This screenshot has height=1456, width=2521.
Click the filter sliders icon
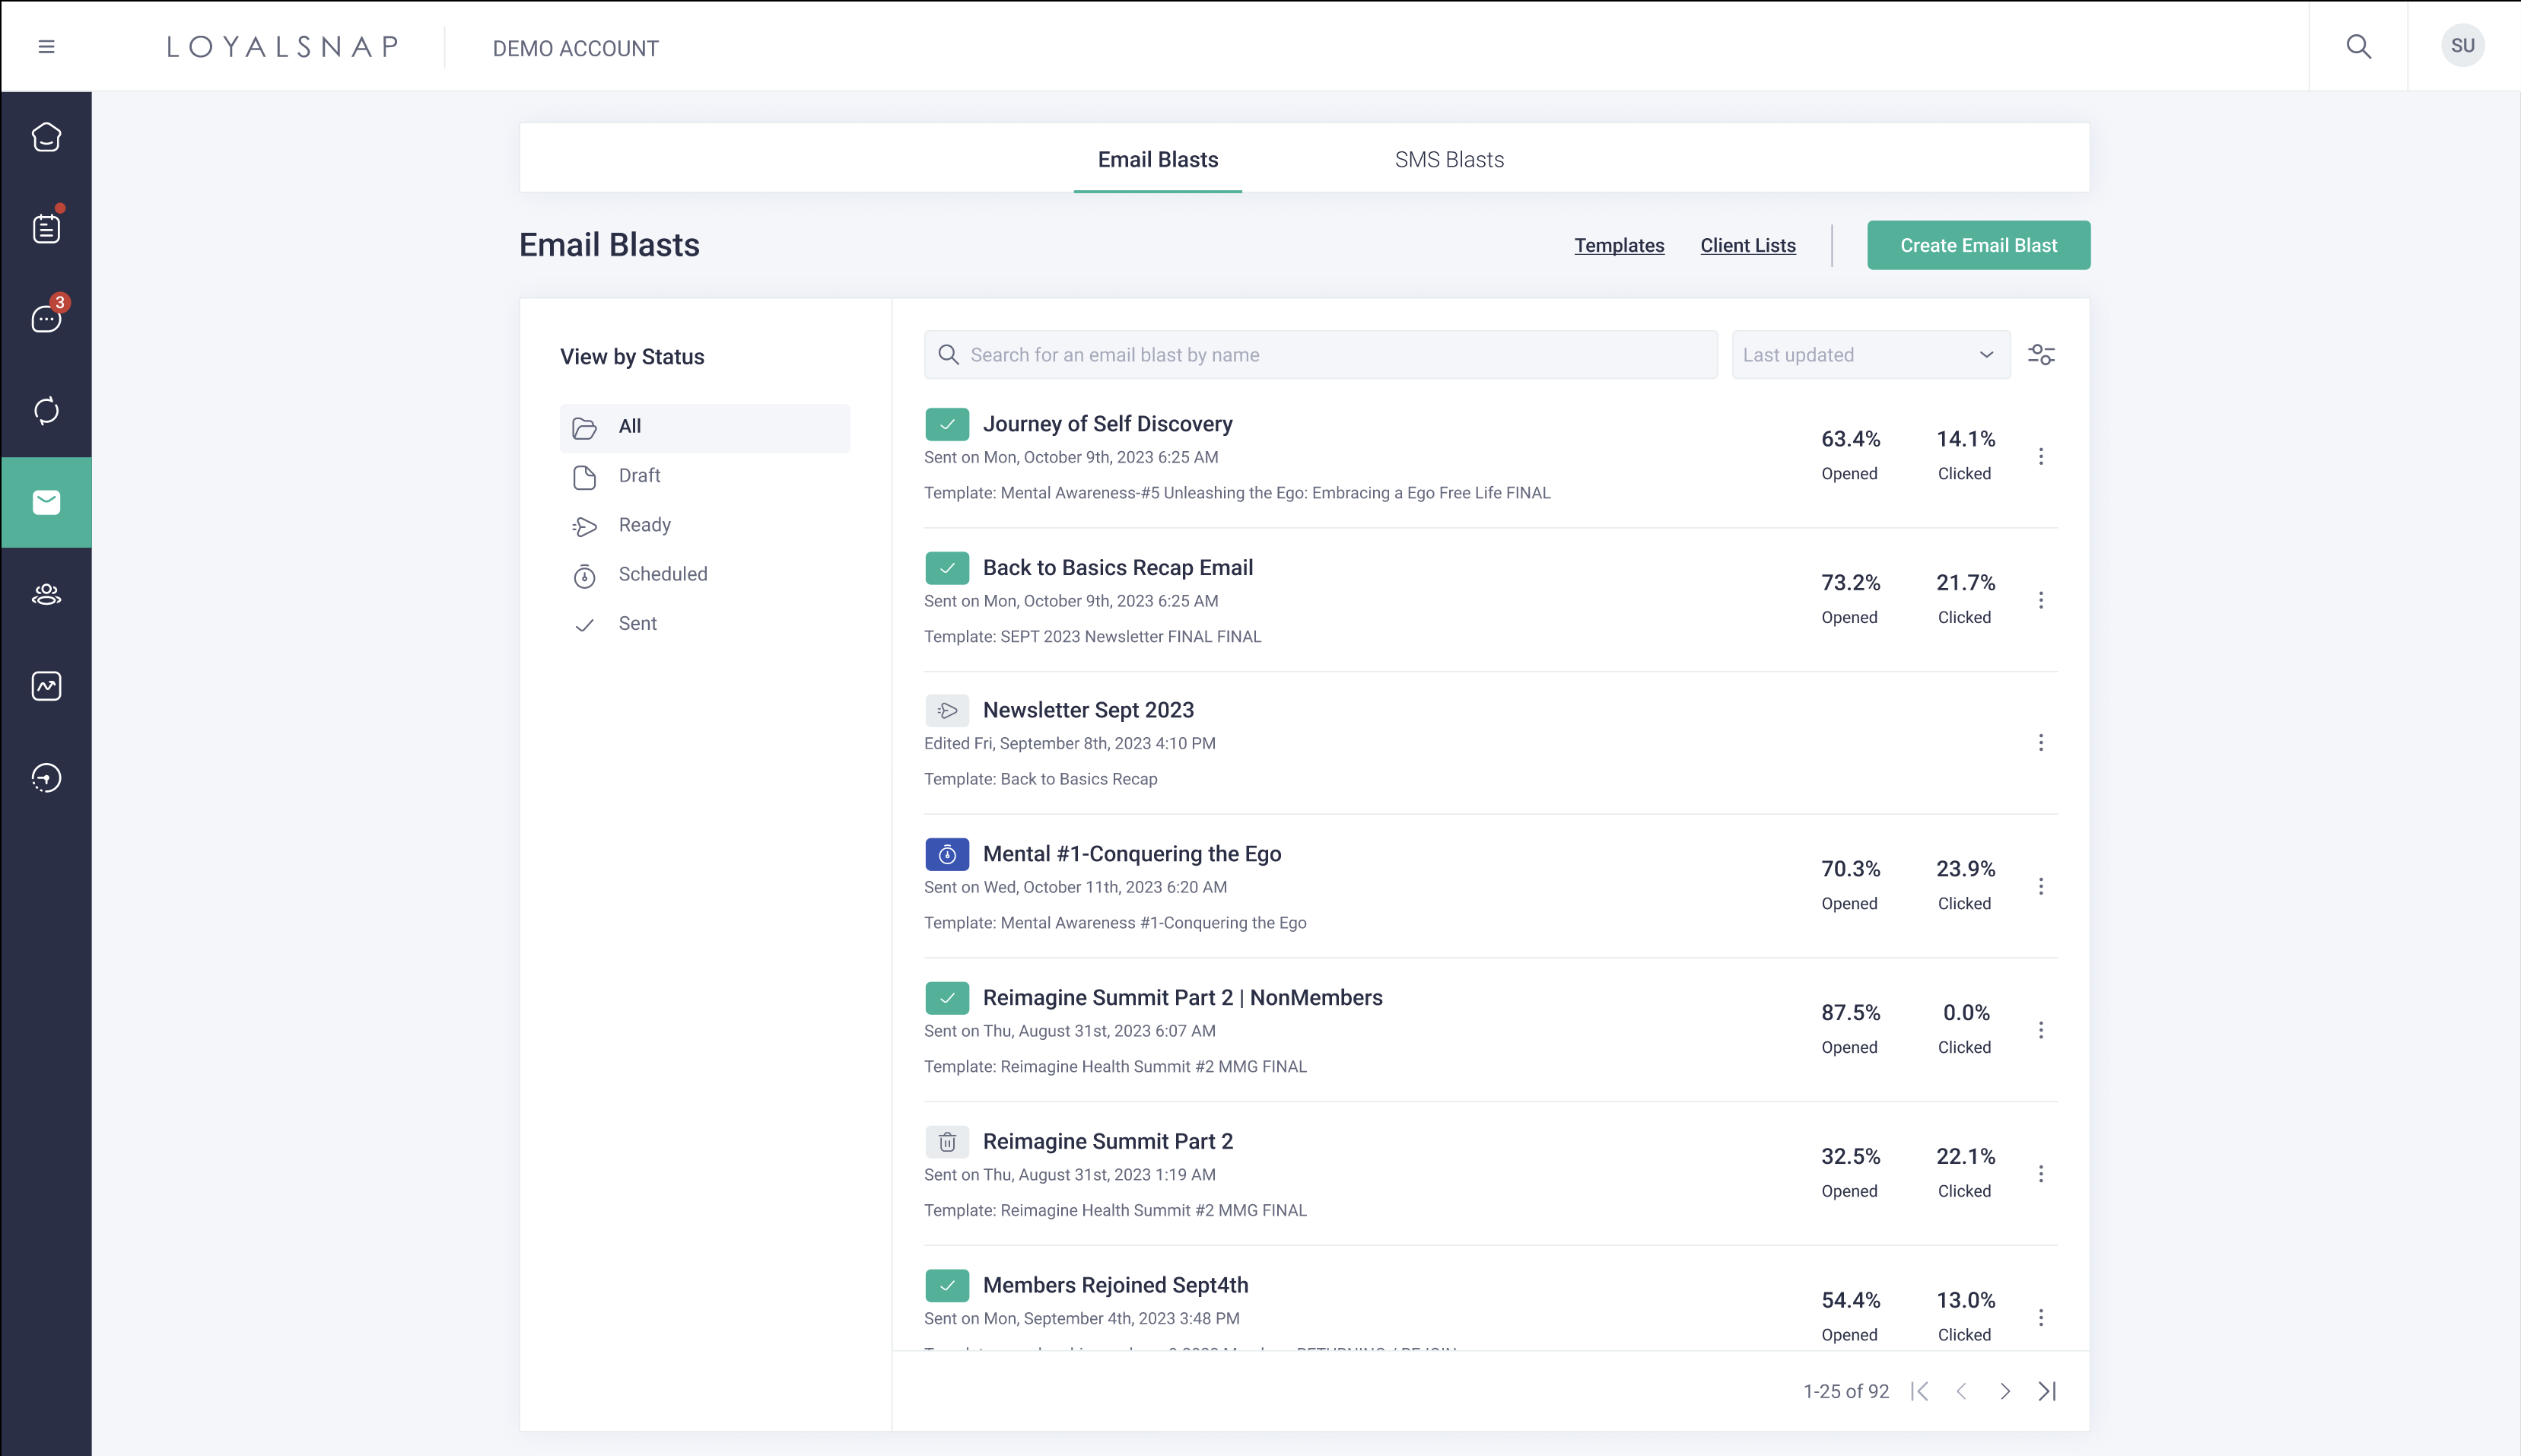(x=2041, y=355)
